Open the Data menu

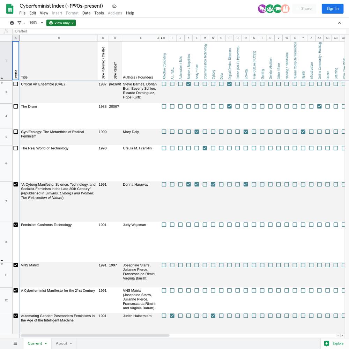(x=86, y=13)
